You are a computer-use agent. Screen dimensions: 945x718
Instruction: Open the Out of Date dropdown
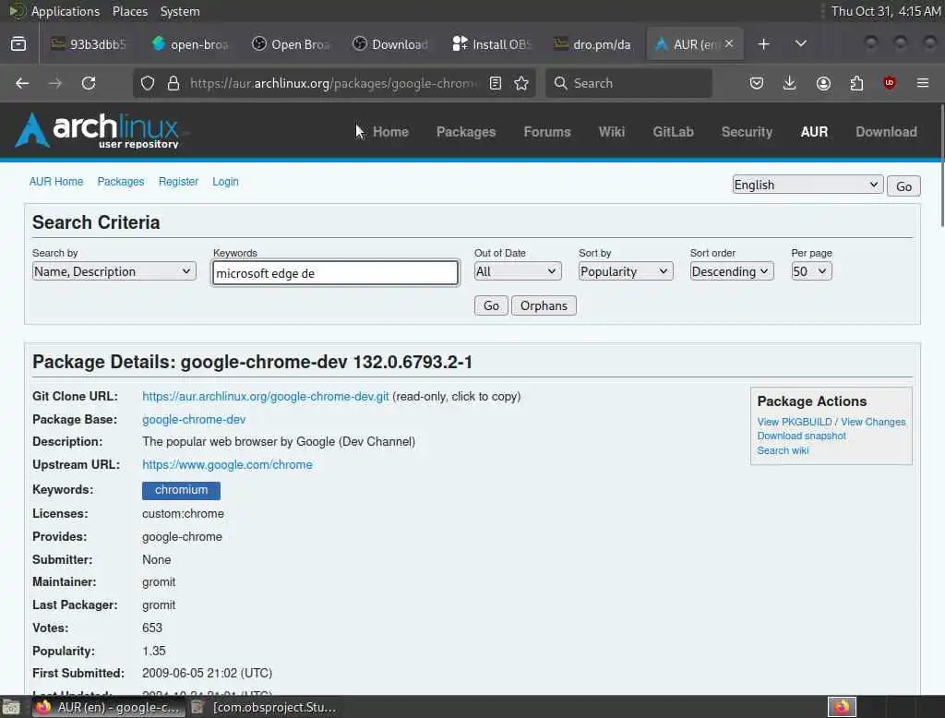[x=517, y=271]
